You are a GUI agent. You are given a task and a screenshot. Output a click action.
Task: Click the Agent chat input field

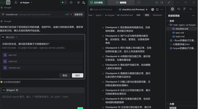(42, 100)
